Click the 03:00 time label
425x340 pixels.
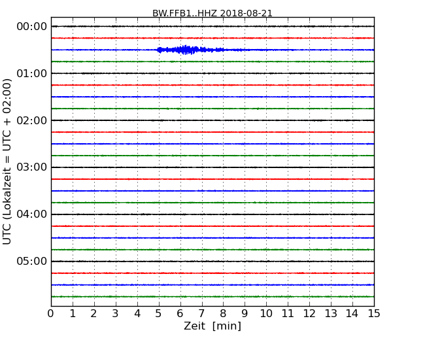[x=32, y=167]
